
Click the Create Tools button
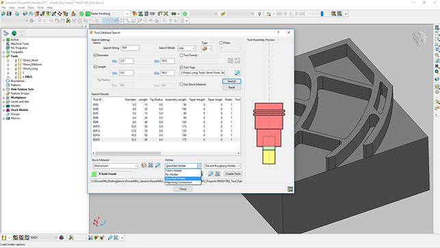(x=233, y=174)
